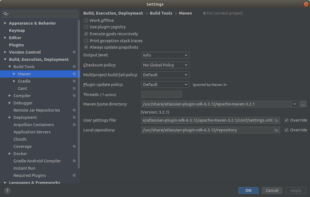Click the project-scope icon beside Coverage
The width and height of the screenshot is (310, 197).
click(x=74, y=146)
